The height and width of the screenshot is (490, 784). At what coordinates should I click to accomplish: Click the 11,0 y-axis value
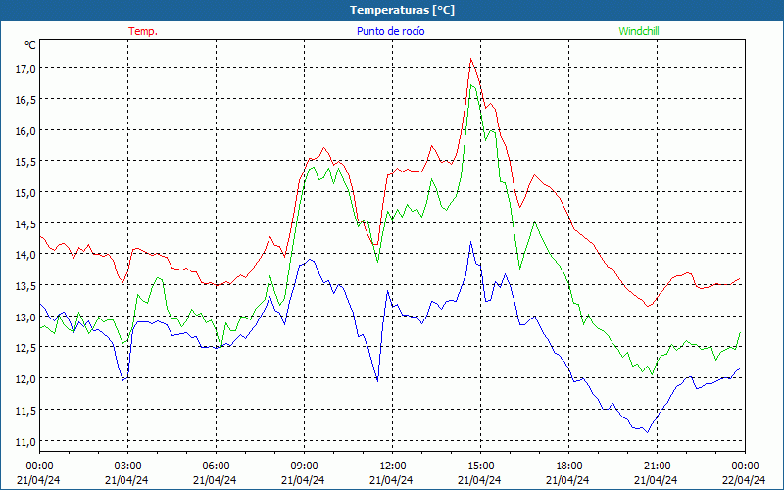coord(25,441)
